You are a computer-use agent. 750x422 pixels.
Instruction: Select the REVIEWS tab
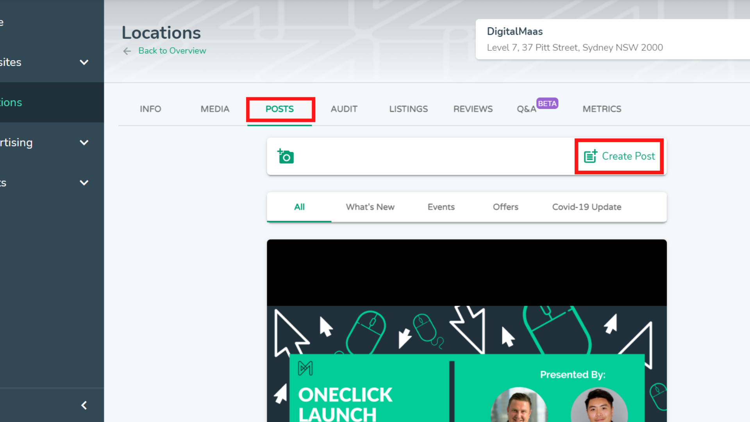click(x=473, y=109)
